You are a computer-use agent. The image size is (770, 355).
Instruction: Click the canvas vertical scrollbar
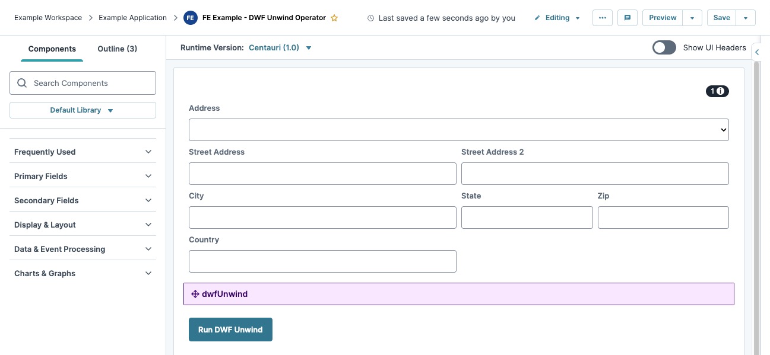tap(756, 207)
